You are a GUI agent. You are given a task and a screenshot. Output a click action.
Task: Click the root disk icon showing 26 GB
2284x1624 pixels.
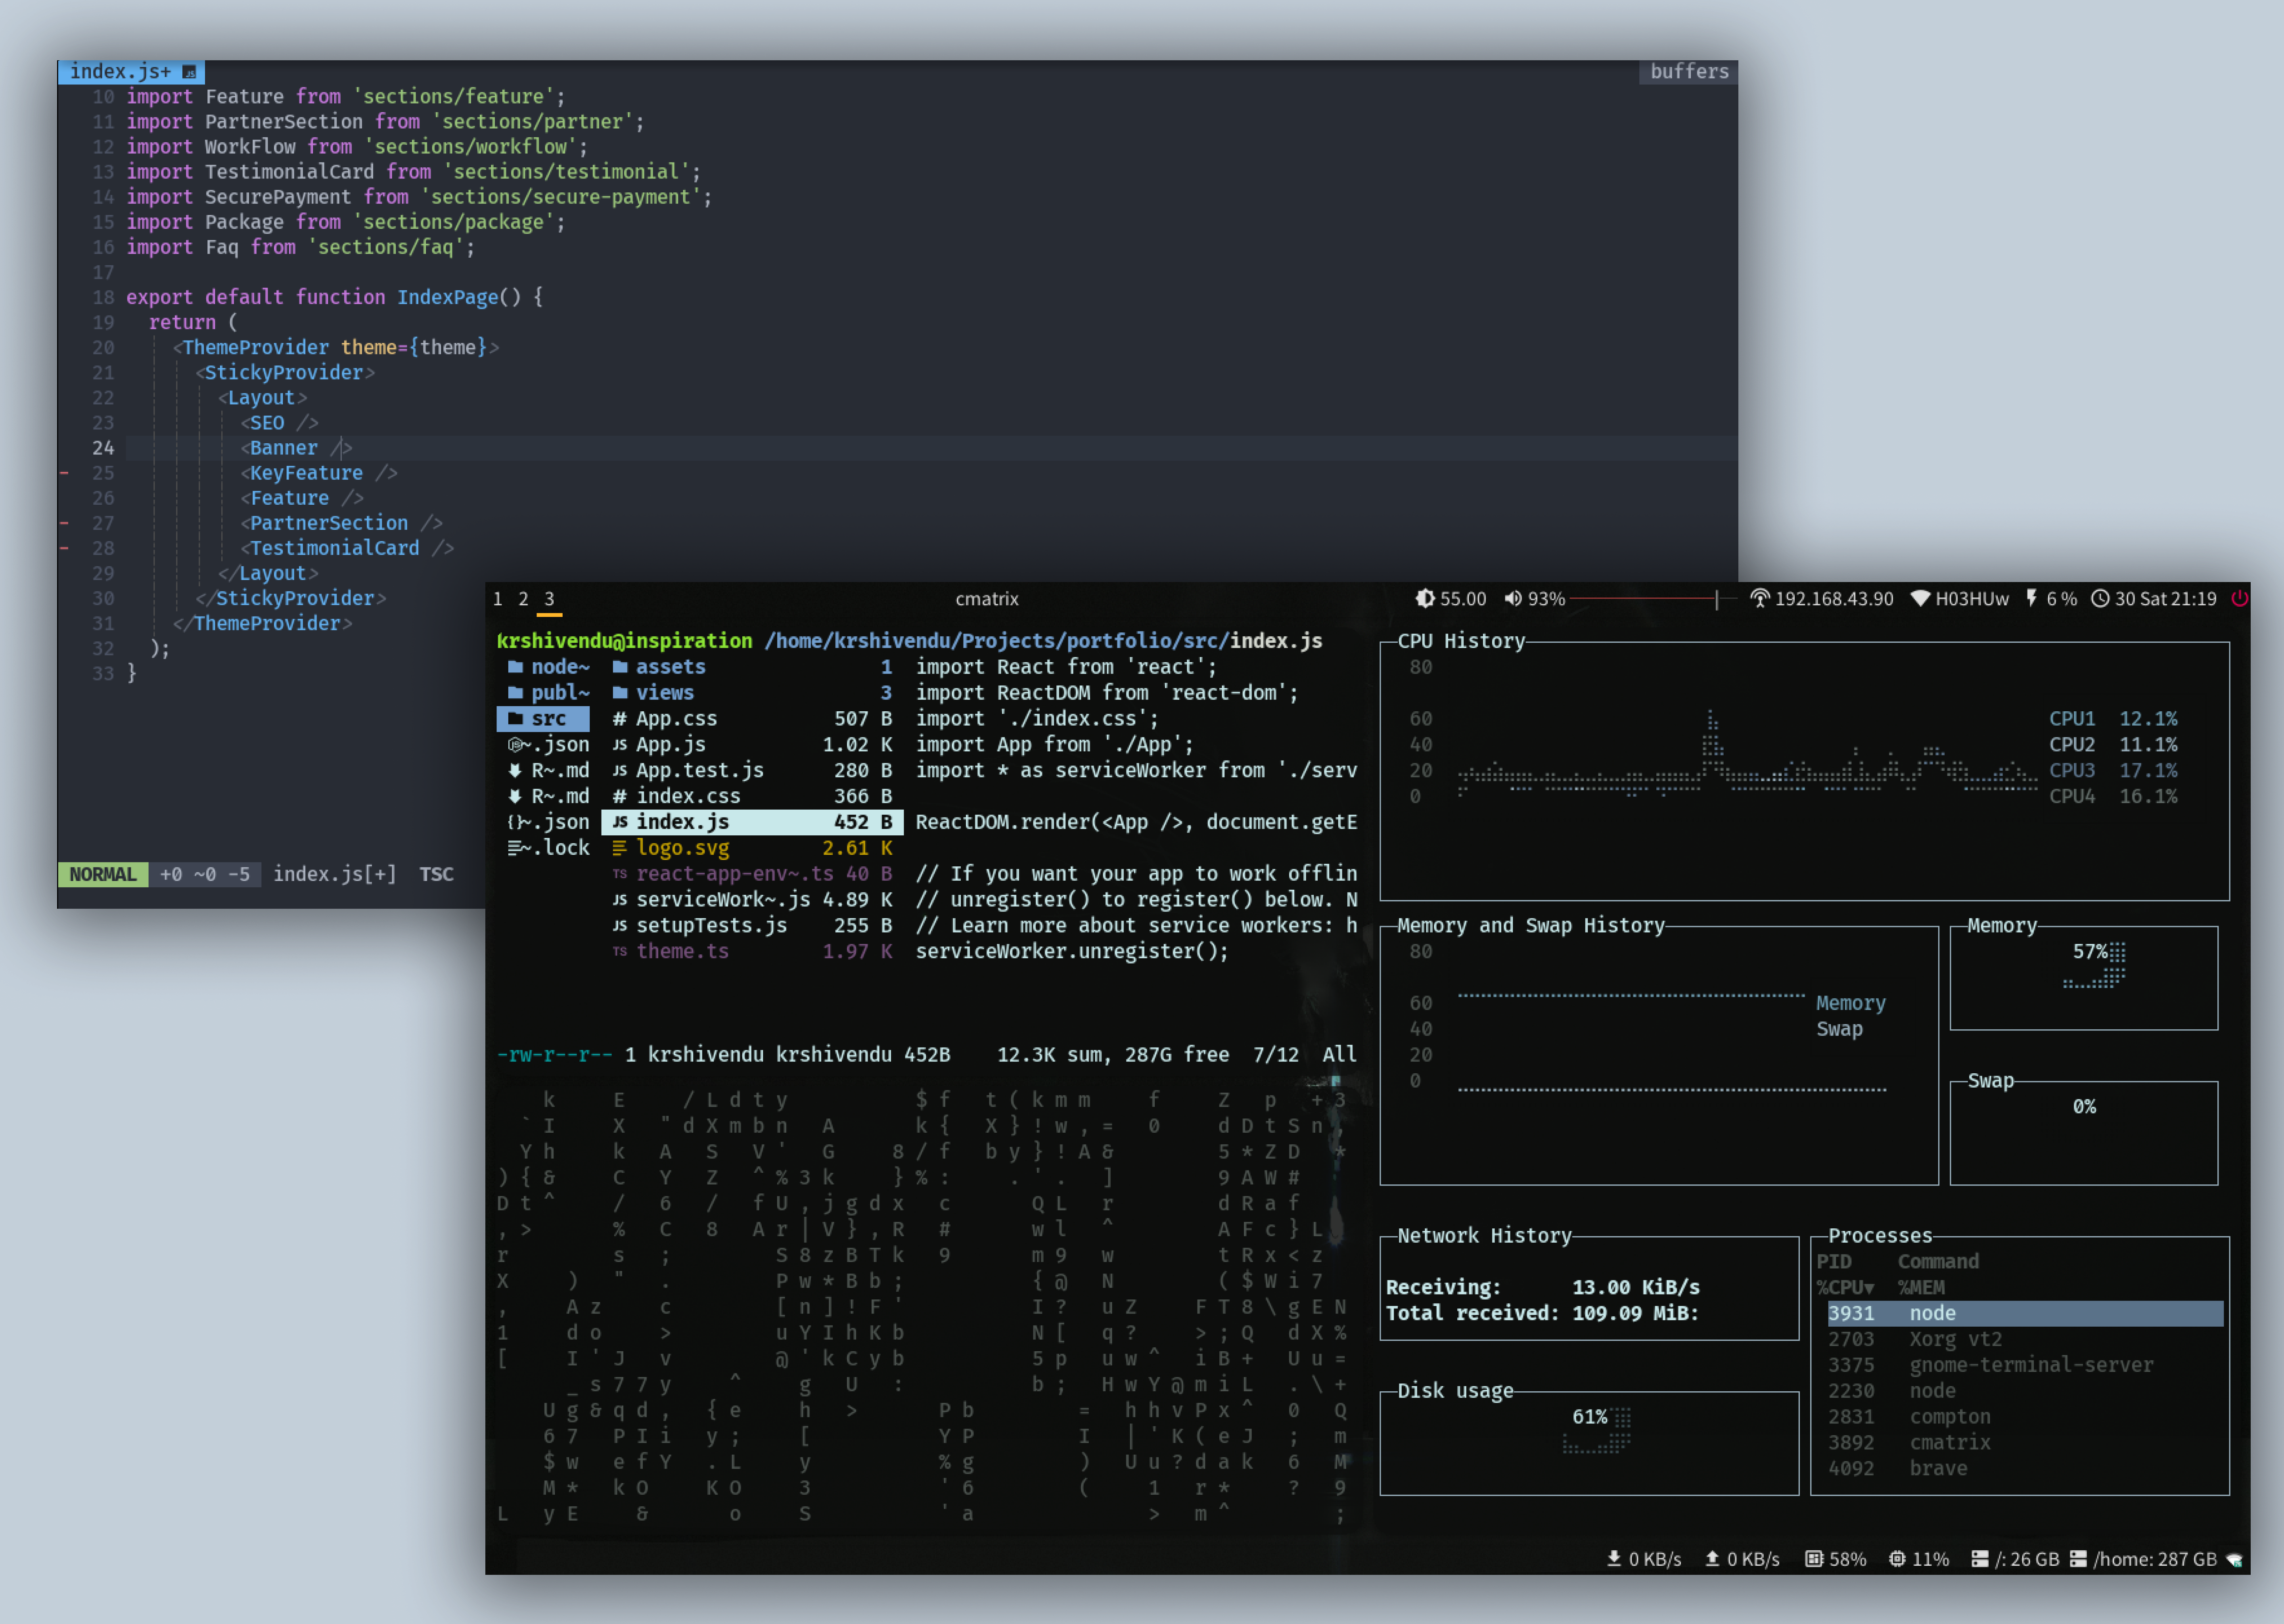coord(1979,1558)
